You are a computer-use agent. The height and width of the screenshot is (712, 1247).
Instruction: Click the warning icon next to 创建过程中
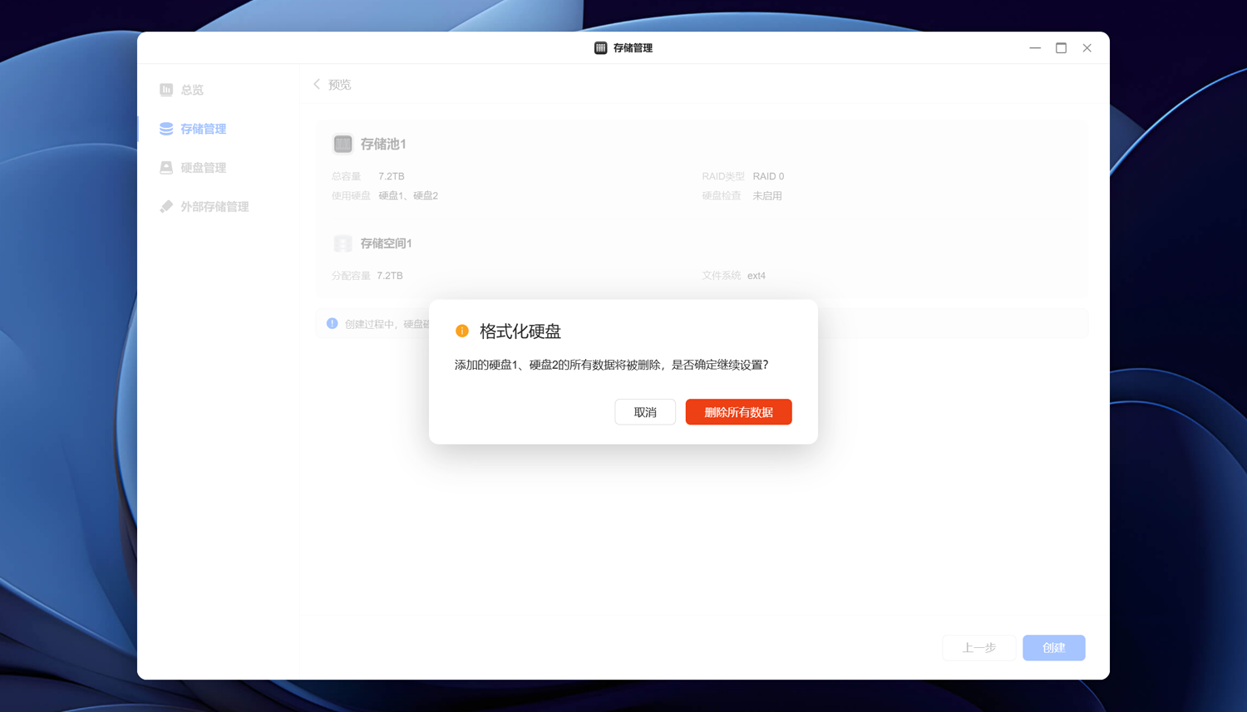pos(330,323)
